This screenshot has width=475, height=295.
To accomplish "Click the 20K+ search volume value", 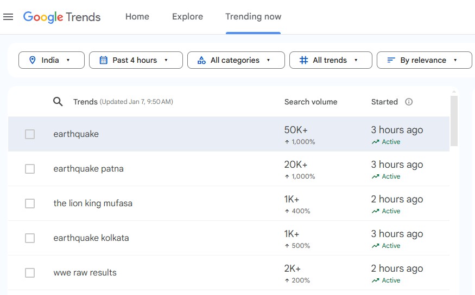I will (296, 165).
